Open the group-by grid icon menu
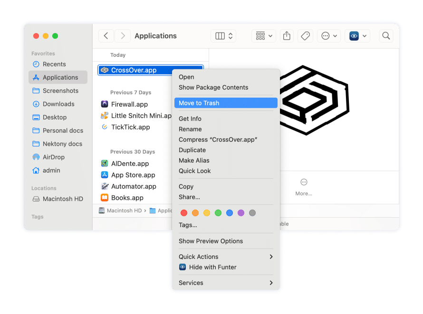The width and height of the screenshot is (423, 314). [264, 36]
